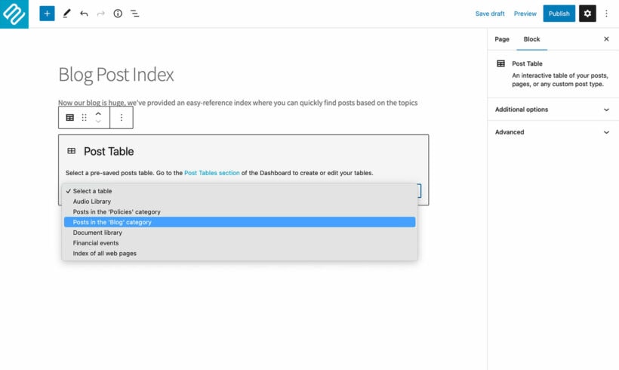Move block up with arrow
The width and height of the screenshot is (619, 370).
click(x=98, y=114)
